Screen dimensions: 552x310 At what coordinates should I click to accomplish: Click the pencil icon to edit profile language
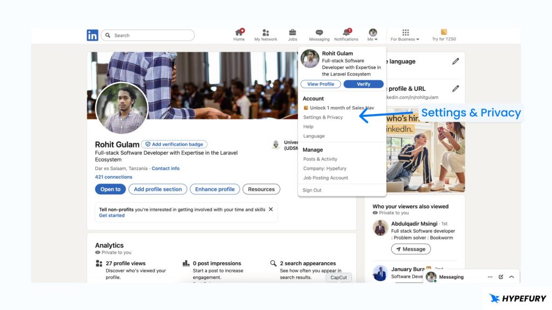456,61
